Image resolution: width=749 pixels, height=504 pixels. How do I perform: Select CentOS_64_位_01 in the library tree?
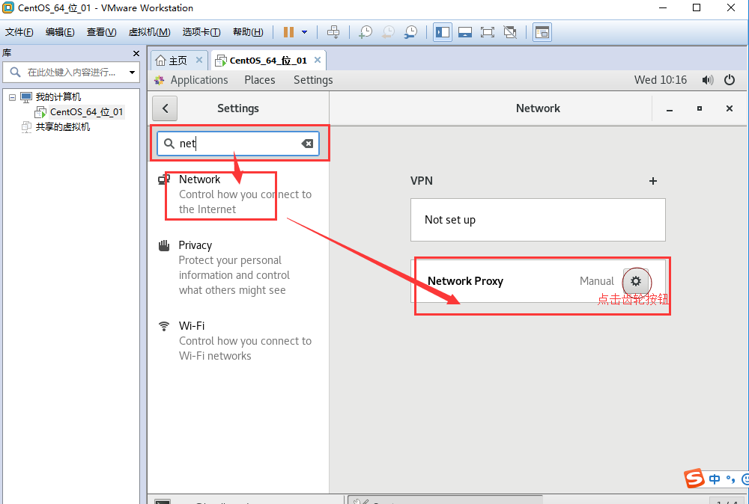86,112
